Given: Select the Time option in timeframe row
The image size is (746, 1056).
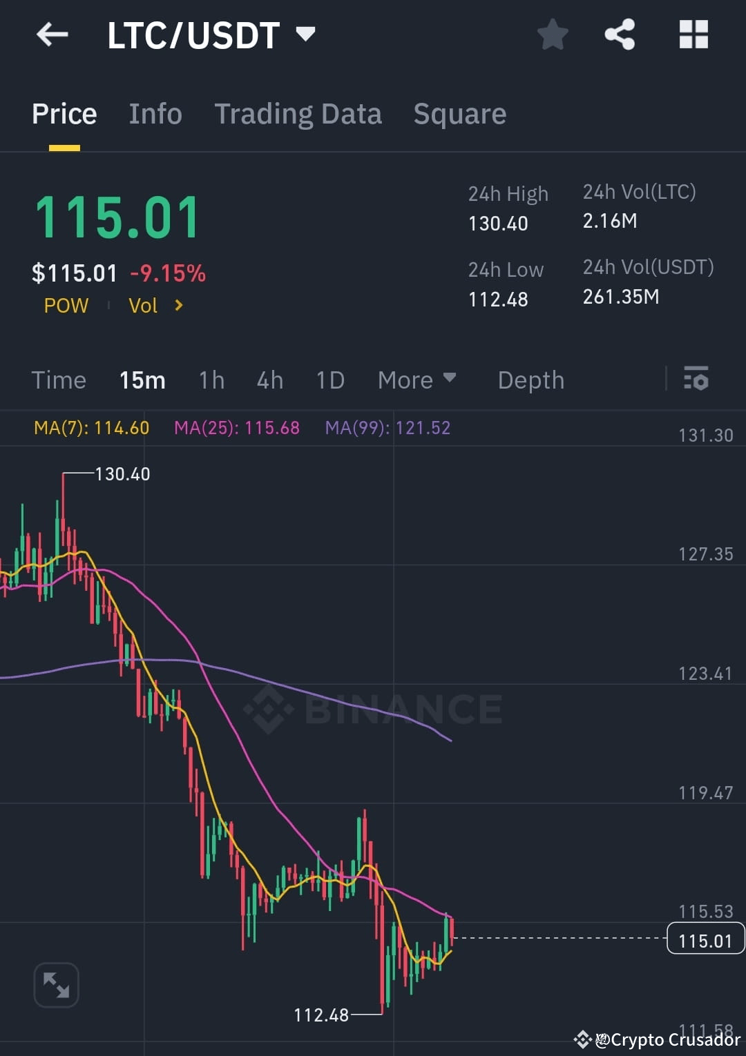Looking at the screenshot, I should [x=59, y=380].
